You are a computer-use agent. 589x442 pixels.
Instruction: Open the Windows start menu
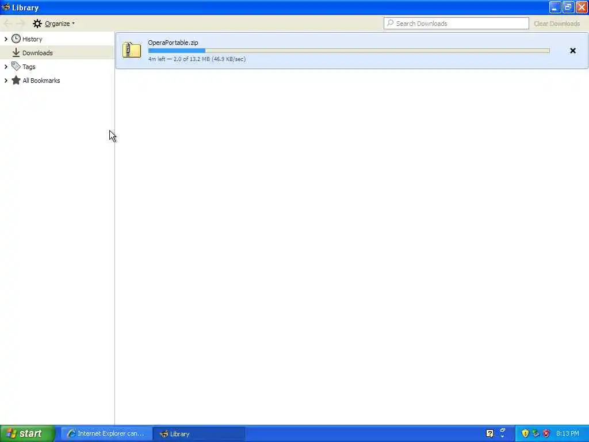click(28, 433)
